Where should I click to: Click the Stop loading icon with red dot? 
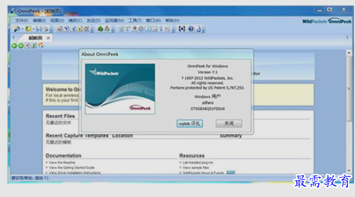[27, 46]
